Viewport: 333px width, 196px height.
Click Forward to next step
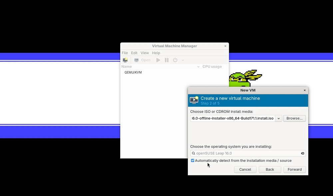[x=295, y=169]
